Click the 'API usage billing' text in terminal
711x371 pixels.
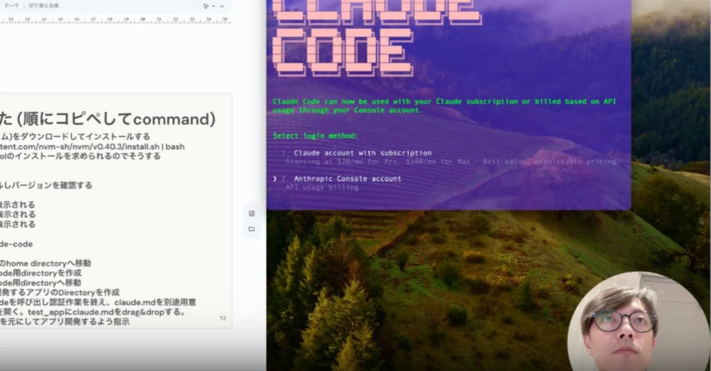click(x=322, y=187)
